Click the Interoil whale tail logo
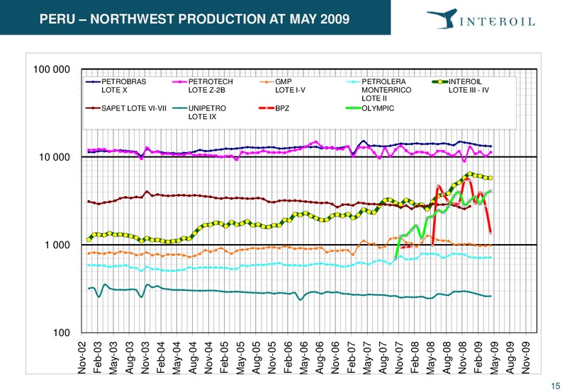The height and width of the screenshot is (392, 567). tap(442, 18)
